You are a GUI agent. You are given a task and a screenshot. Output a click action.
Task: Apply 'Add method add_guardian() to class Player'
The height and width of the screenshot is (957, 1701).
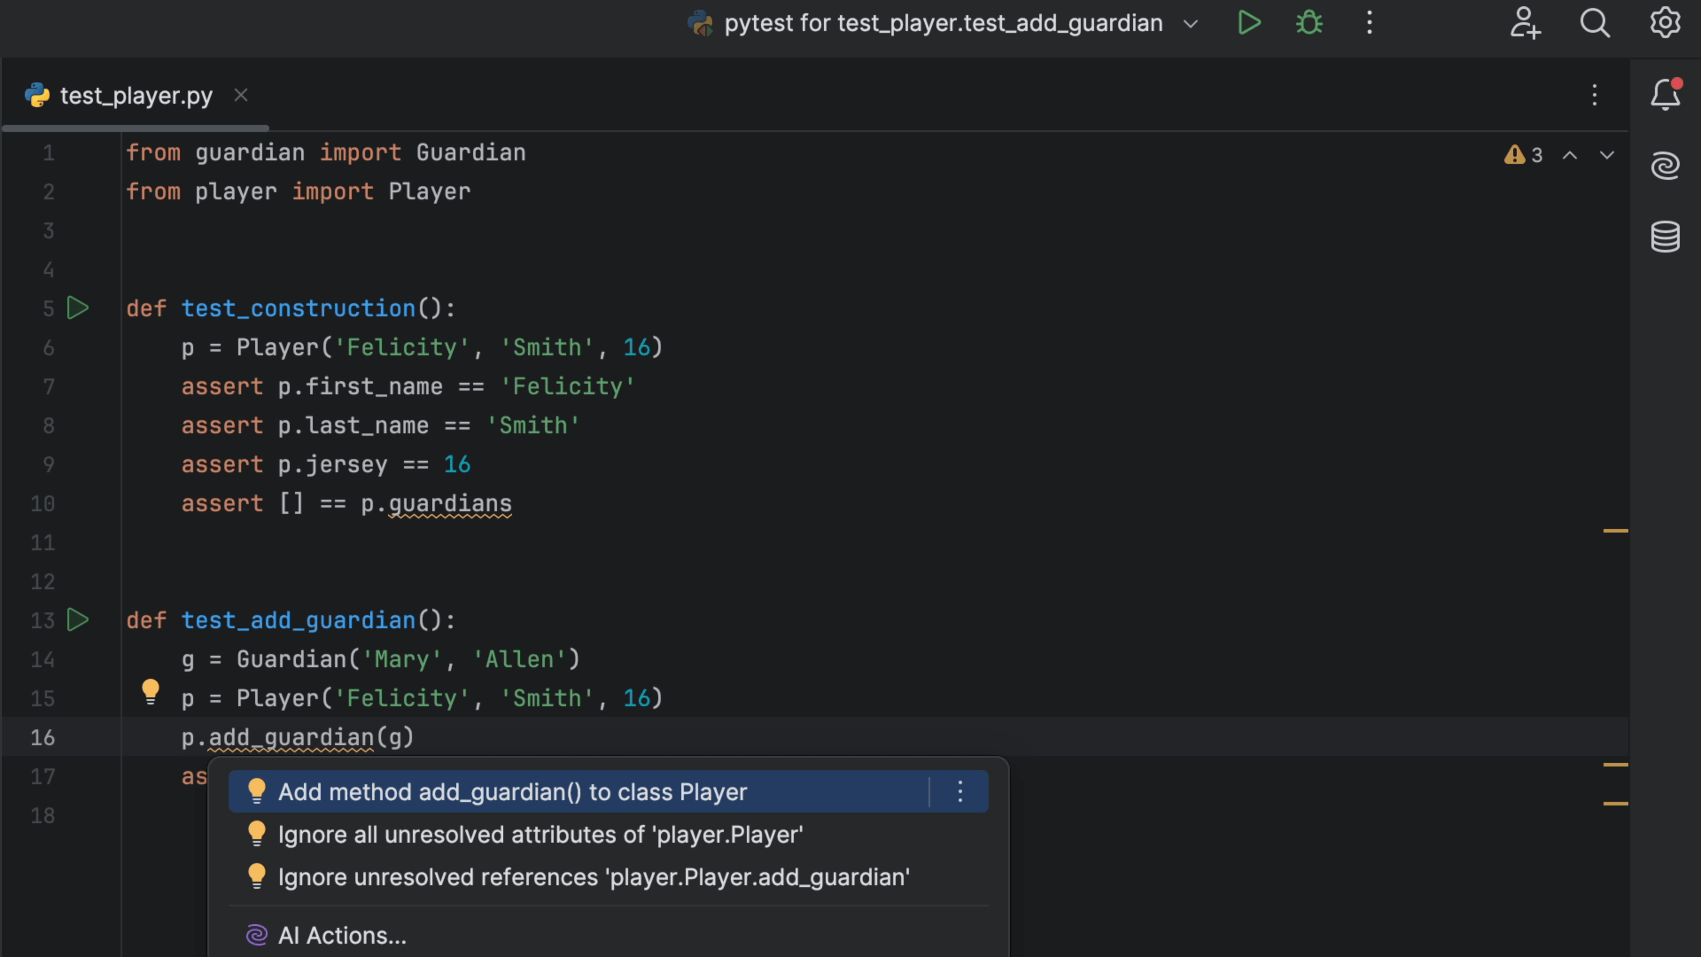pyautogui.click(x=513, y=791)
